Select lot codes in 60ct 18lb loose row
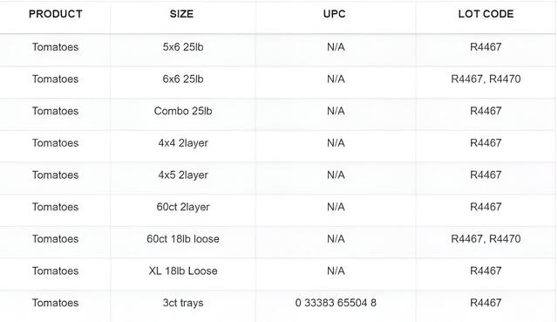The image size is (558, 322). tap(486, 239)
